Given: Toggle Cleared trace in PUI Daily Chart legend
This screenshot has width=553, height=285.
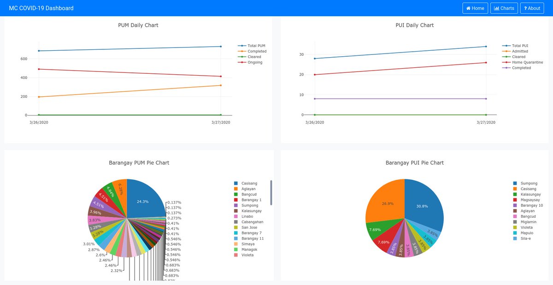Looking at the screenshot, I should pos(514,57).
